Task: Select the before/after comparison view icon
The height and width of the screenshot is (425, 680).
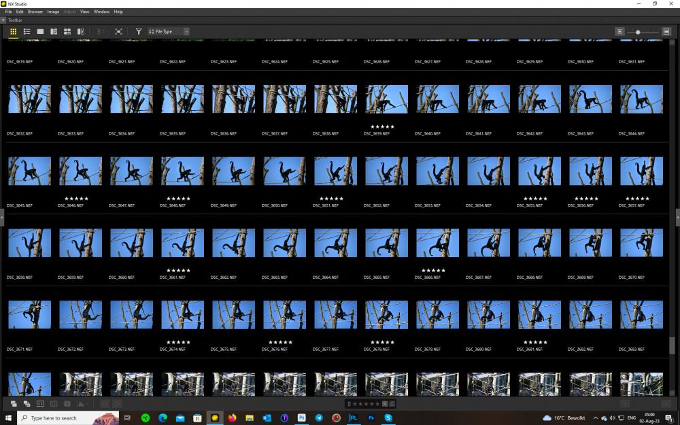Action: [x=81, y=32]
